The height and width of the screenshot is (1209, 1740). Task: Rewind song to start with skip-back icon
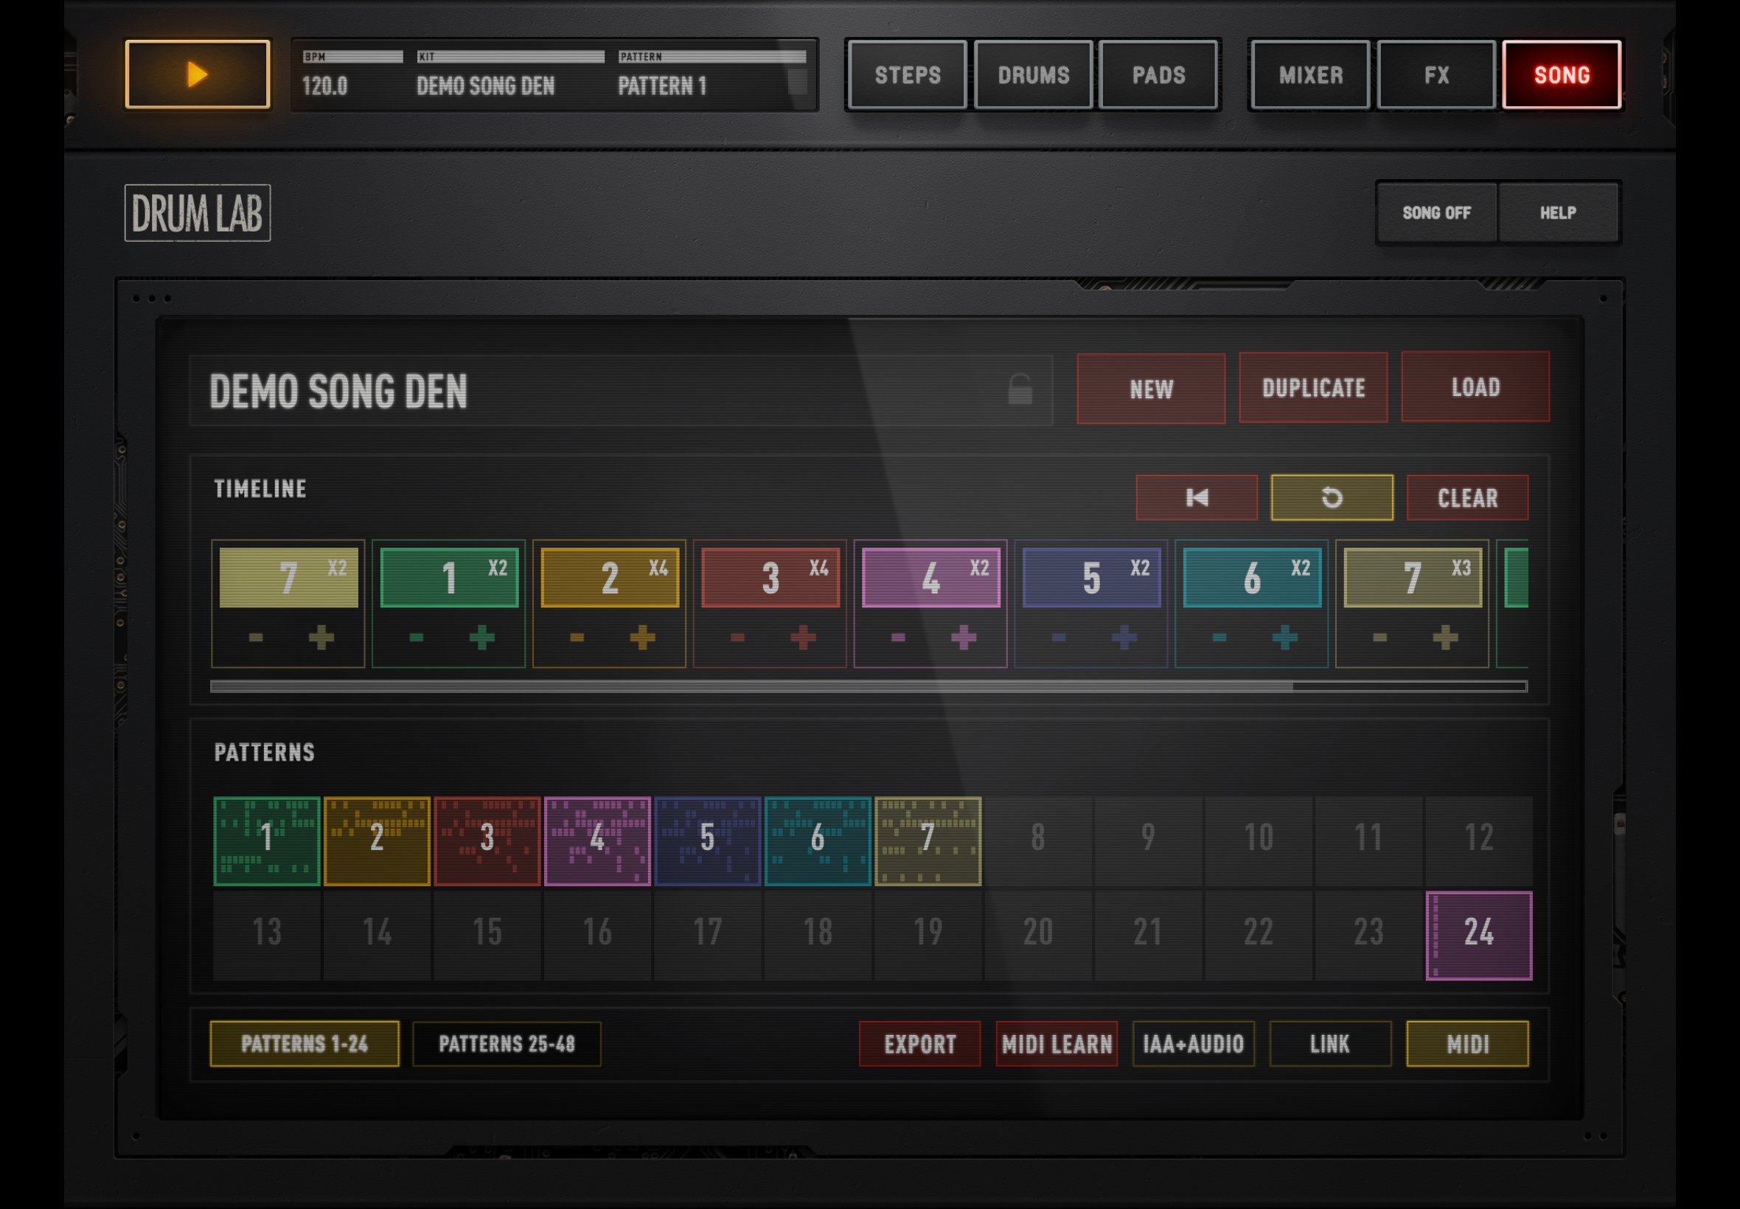click(x=1196, y=498)
